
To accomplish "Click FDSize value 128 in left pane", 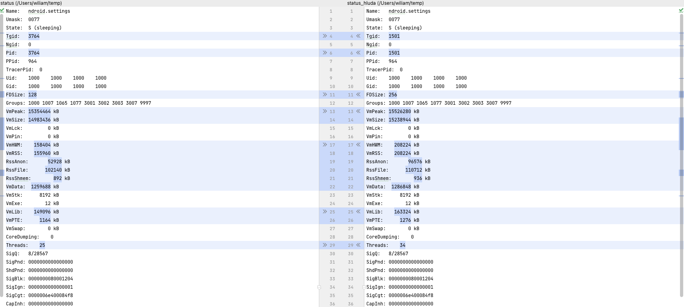I will point(32,95).
